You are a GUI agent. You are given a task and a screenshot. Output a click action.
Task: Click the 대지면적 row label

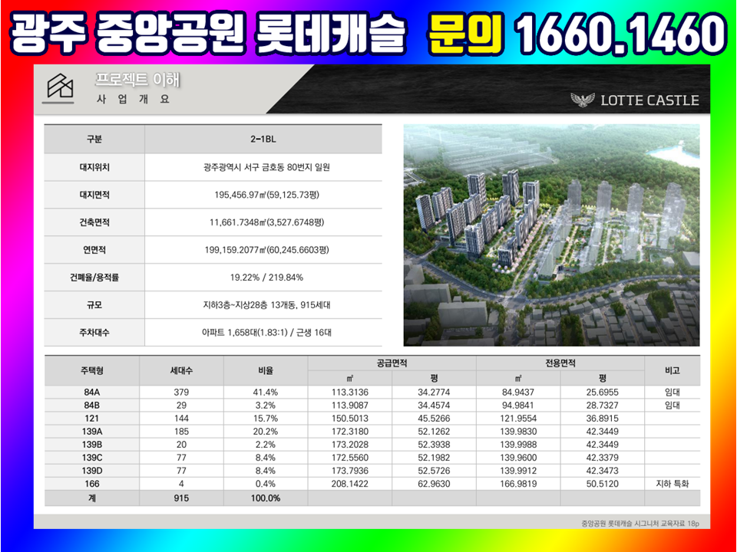(x=94, y=195)
